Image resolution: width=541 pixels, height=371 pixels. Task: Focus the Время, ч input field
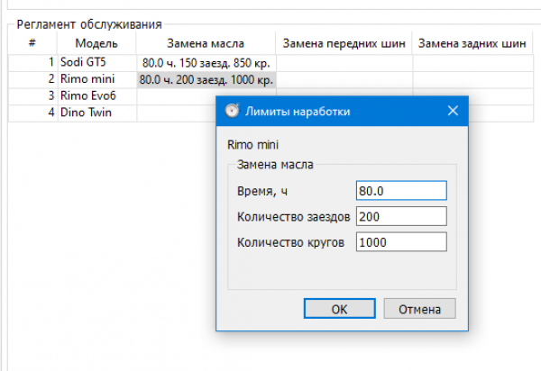click(402, 191)
